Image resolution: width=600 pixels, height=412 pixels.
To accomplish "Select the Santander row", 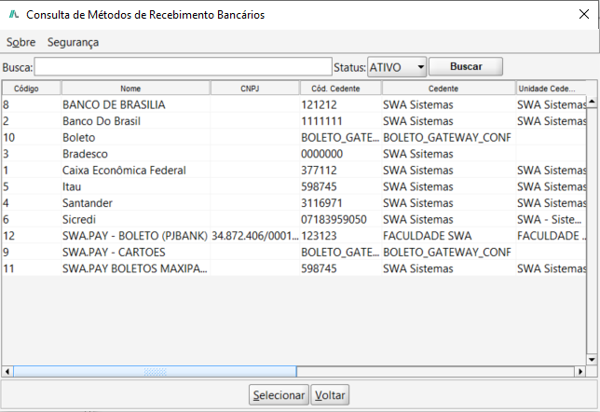I will click(293, 203).
